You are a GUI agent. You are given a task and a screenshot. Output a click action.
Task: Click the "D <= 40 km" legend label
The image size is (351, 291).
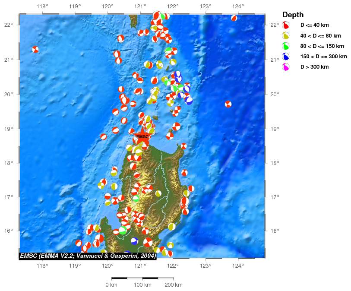[314, 25]
